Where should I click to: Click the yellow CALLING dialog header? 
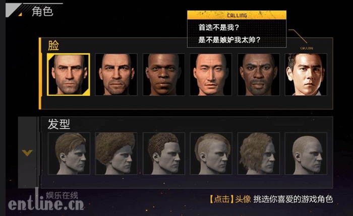coord(237,15)
